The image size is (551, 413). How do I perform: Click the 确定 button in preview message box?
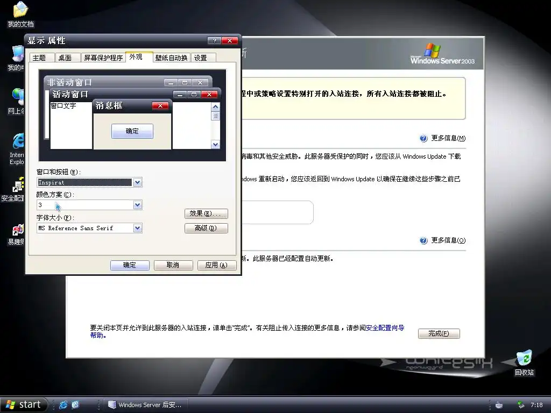pos(132,131)
